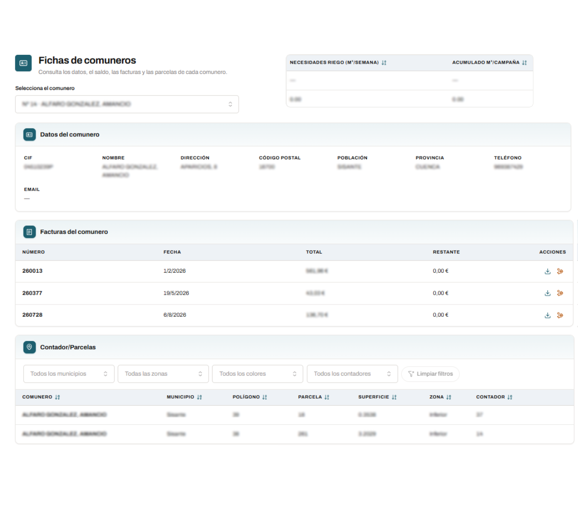Click the Datos del comunero section icon
The width and height of the screenshot is (578, 506).
click(30, 135)
